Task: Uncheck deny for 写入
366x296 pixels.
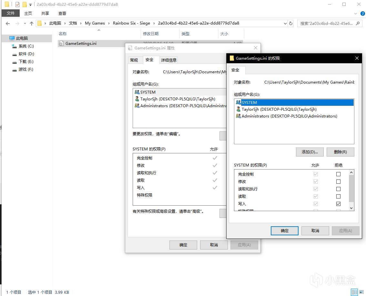Action: pyautogui.click(x=338, y=204)
